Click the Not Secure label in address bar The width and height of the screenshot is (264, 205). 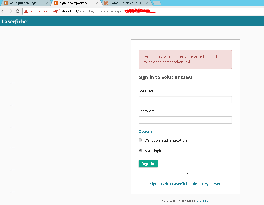point(38,11)
